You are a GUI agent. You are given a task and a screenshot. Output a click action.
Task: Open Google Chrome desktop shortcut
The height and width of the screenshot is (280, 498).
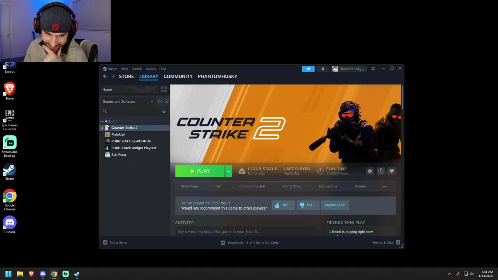pos(10,200)
